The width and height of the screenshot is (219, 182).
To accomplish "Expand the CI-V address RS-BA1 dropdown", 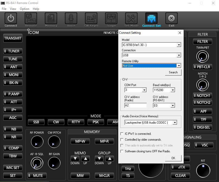I will pos(173,106).
